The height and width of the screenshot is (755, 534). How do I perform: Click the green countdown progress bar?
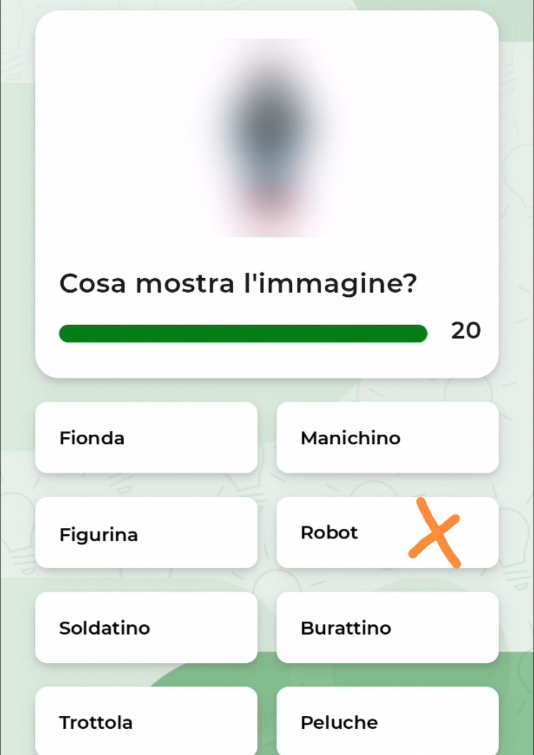click(243, 333)
